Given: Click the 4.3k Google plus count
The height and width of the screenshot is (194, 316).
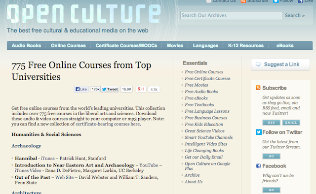Looking at the screenshot, I should point(154,89).
